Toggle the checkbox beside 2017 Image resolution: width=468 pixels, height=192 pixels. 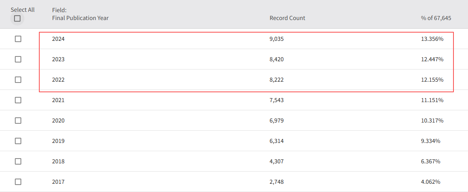(x=18, y=182)
